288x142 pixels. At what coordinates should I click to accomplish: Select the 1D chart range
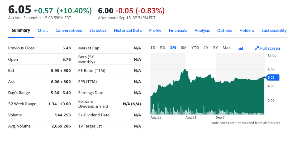click(x=153, y=48)
